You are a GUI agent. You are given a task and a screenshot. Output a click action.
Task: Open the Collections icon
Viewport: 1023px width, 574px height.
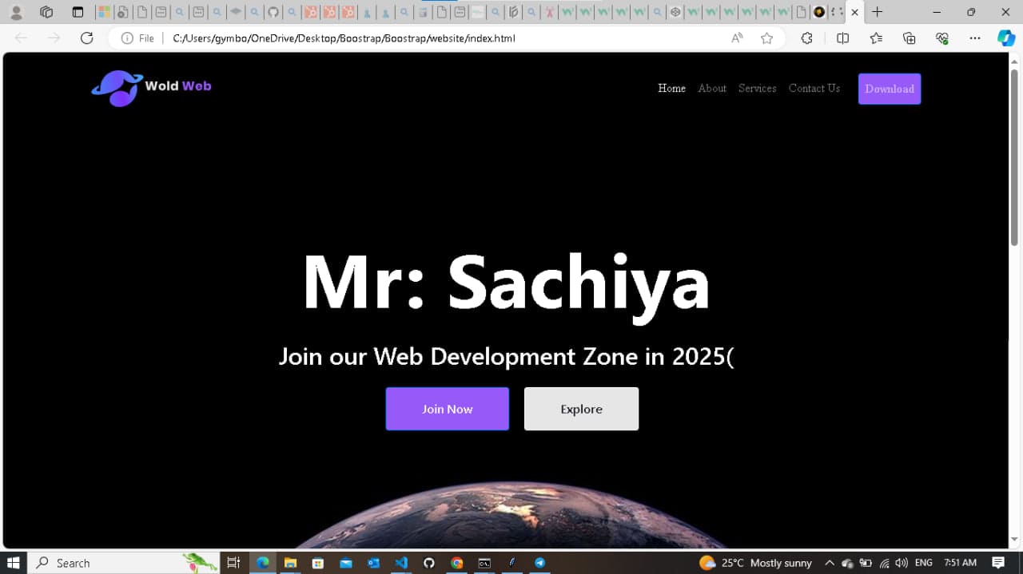click(x=909, y=38)
